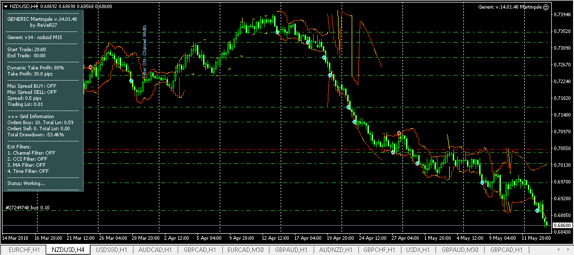Viewport: 574px width, 255px height.
Task: Click the red trade arrow near 27 Apr
Action: pos(399,133)
